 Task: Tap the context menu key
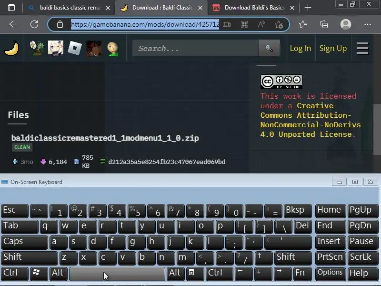point(195,274)
